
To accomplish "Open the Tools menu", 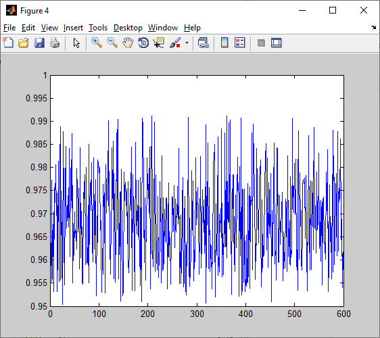I will tap(98, 28).
